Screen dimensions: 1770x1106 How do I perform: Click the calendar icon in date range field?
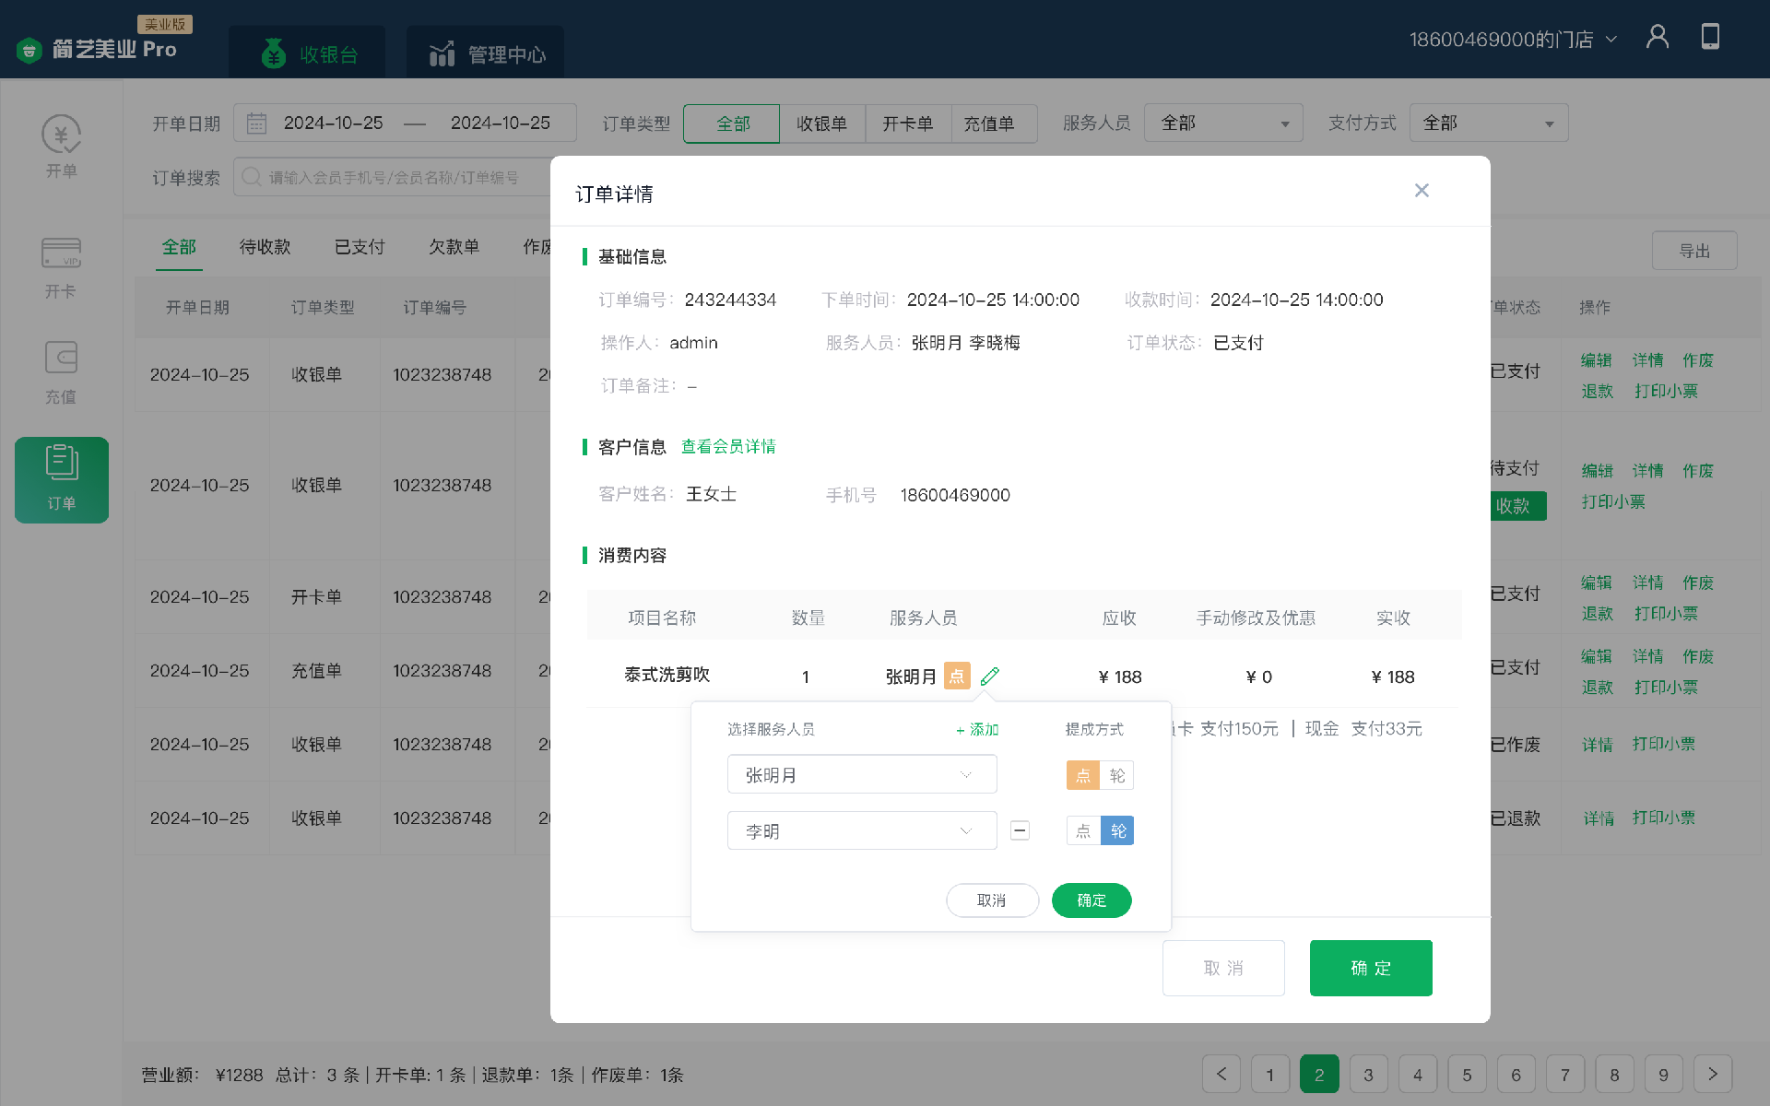point(256,124)
